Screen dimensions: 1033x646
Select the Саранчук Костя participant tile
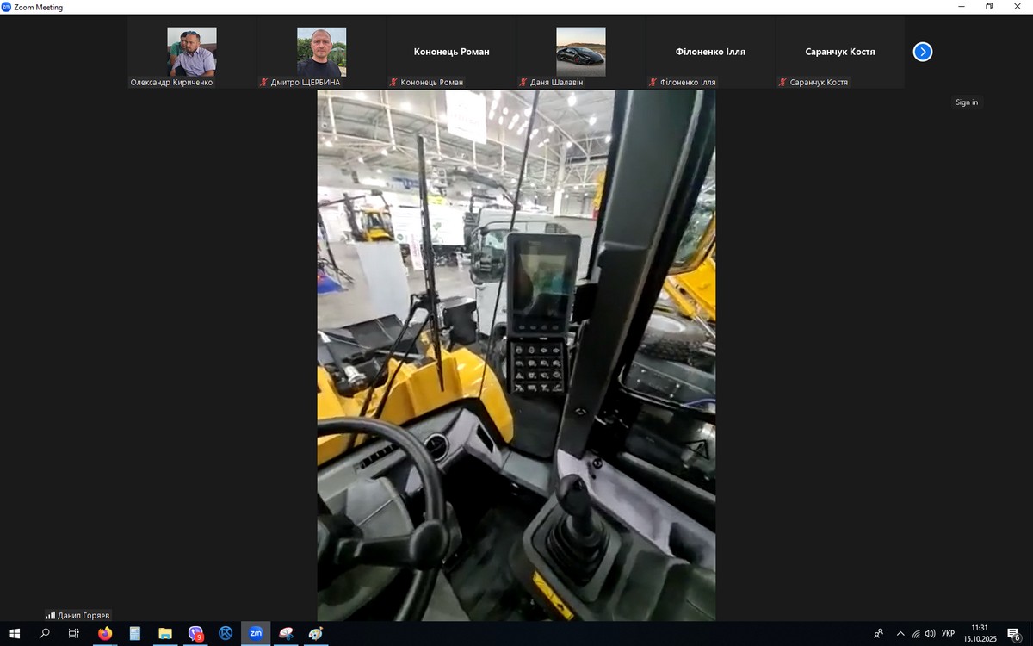839,52
